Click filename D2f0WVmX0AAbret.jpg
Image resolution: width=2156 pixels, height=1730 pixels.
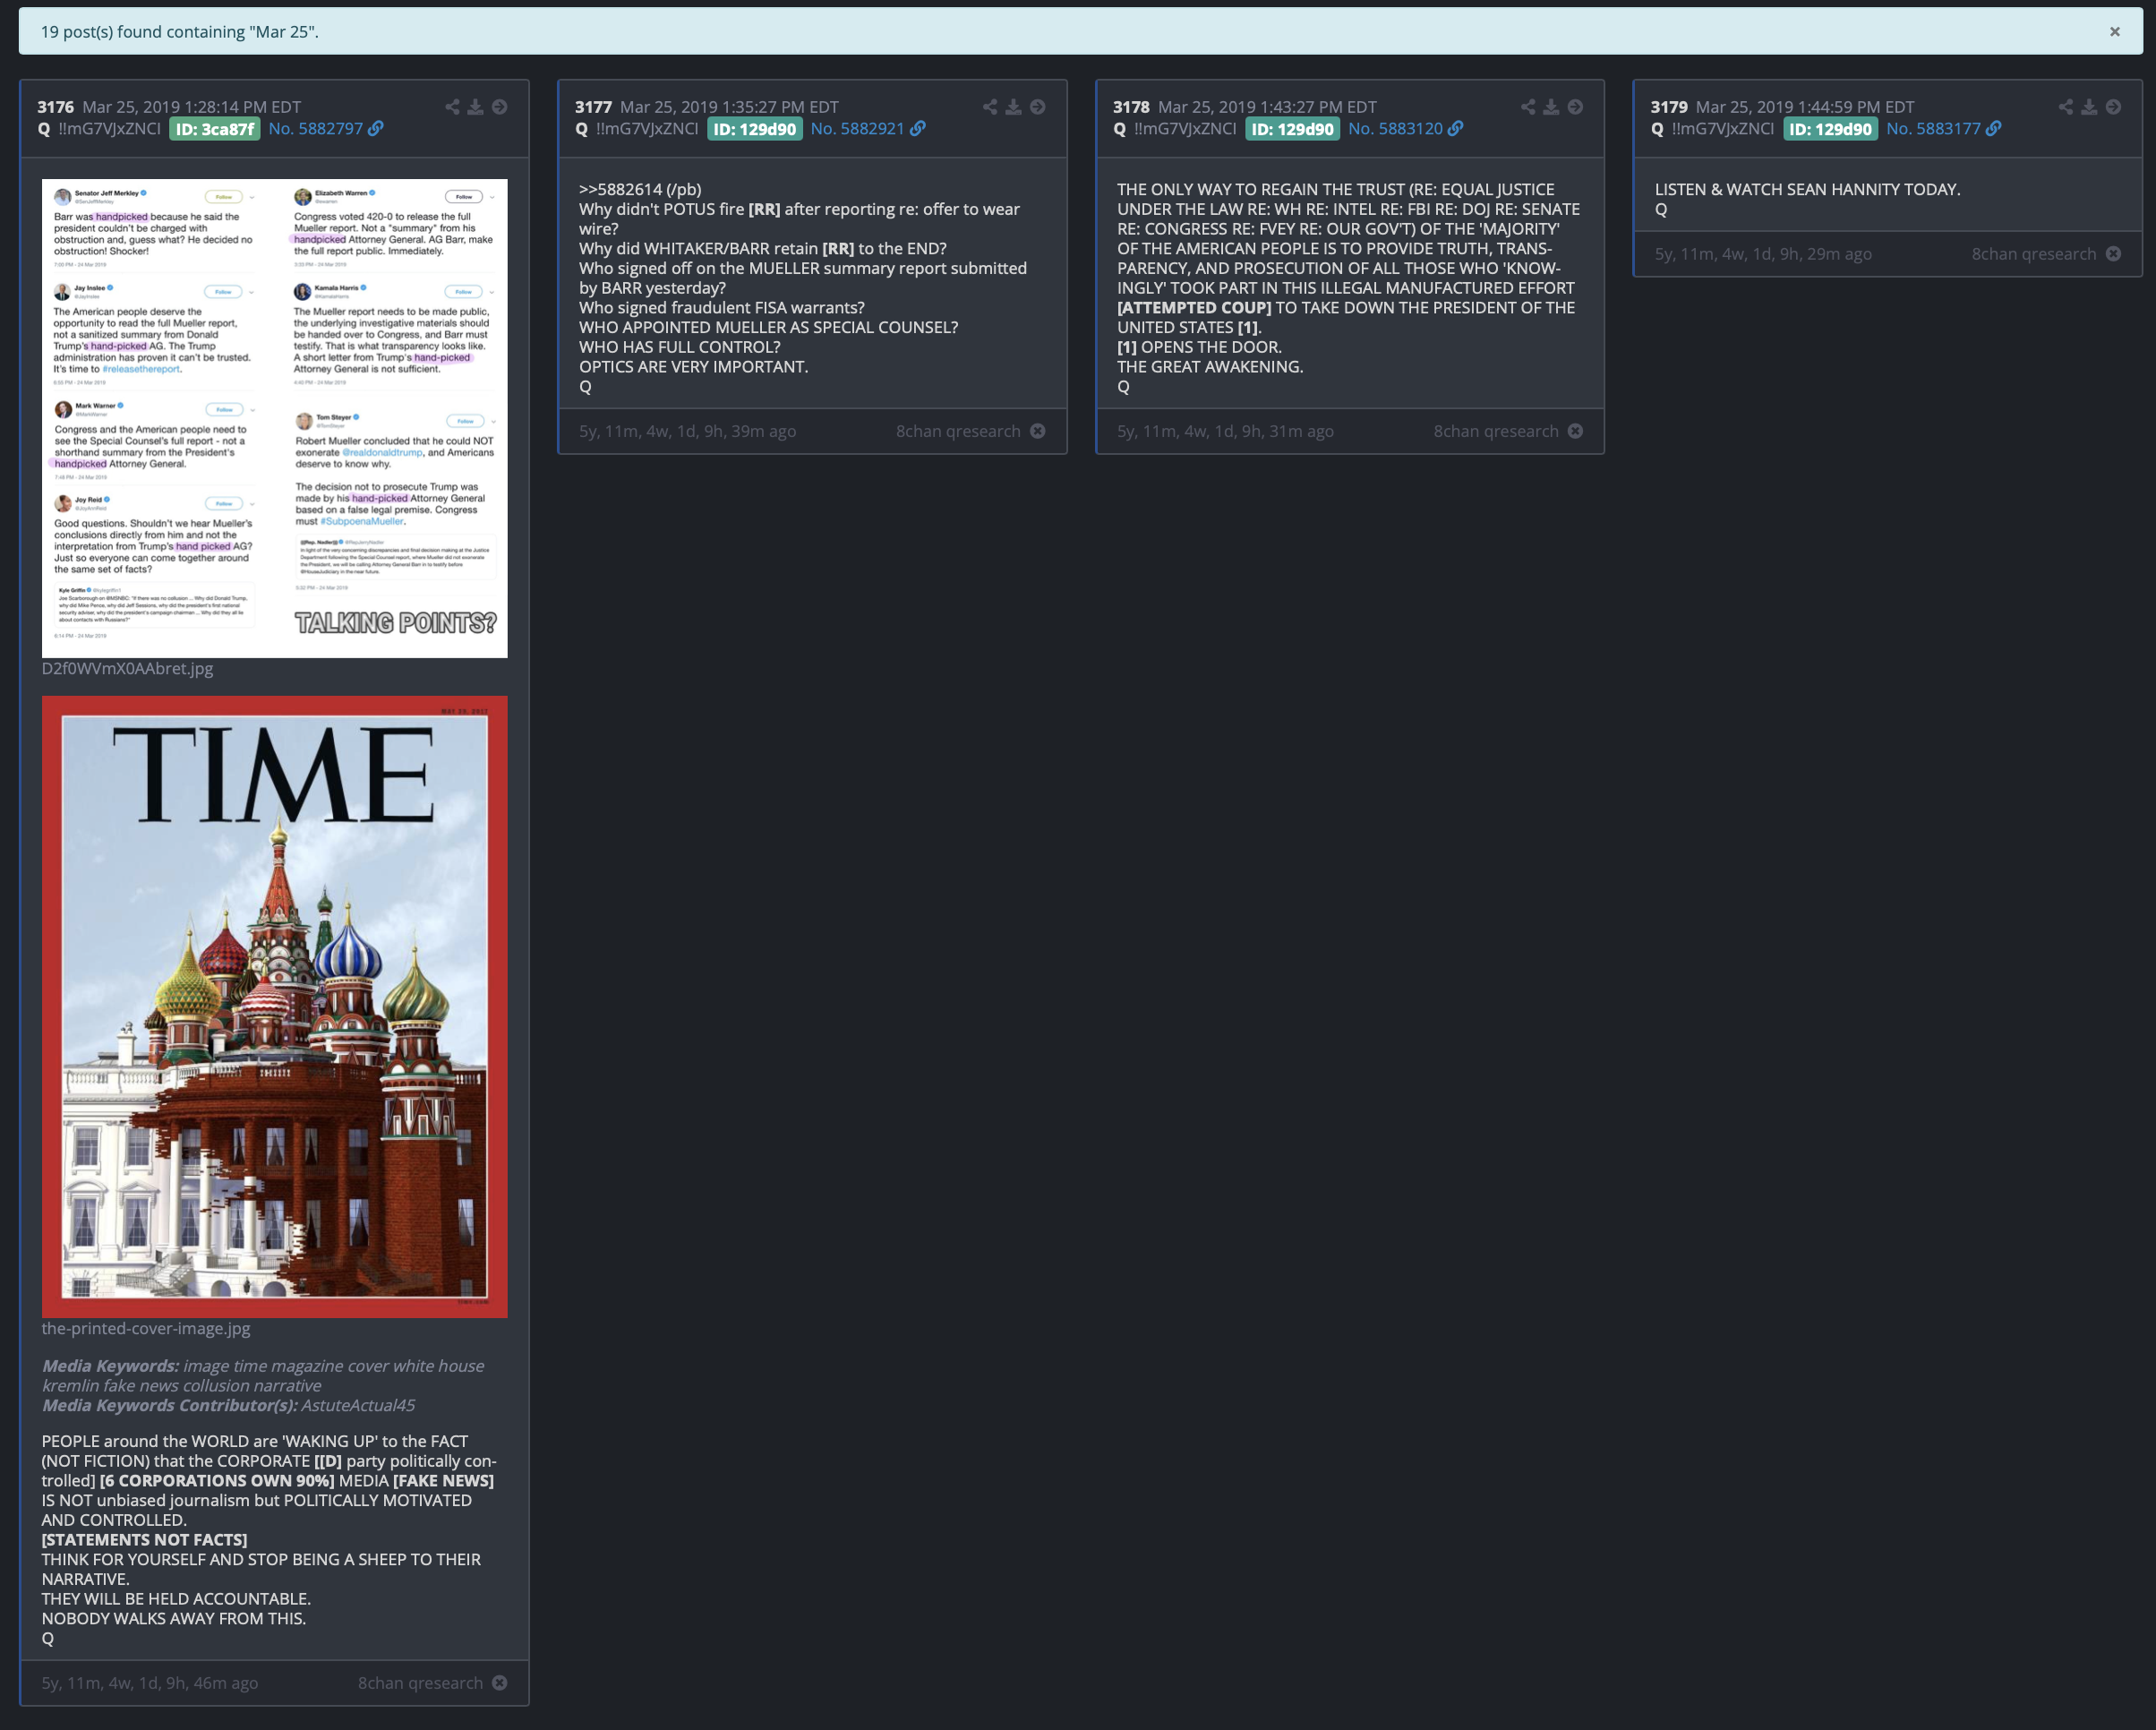[x=127, y=668]
